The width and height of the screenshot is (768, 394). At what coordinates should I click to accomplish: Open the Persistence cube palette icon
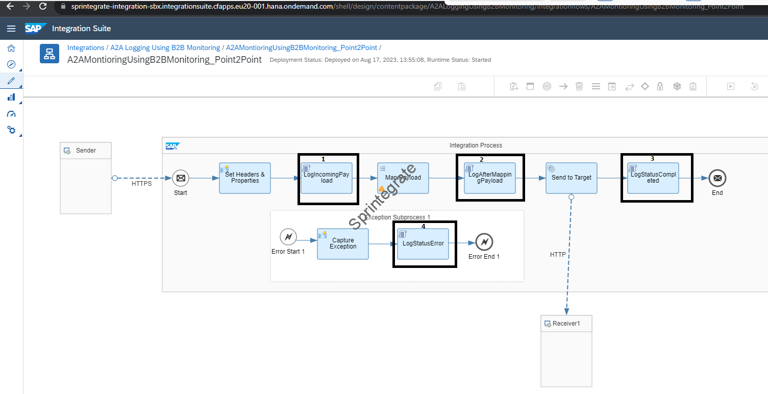tap(677, 86)
